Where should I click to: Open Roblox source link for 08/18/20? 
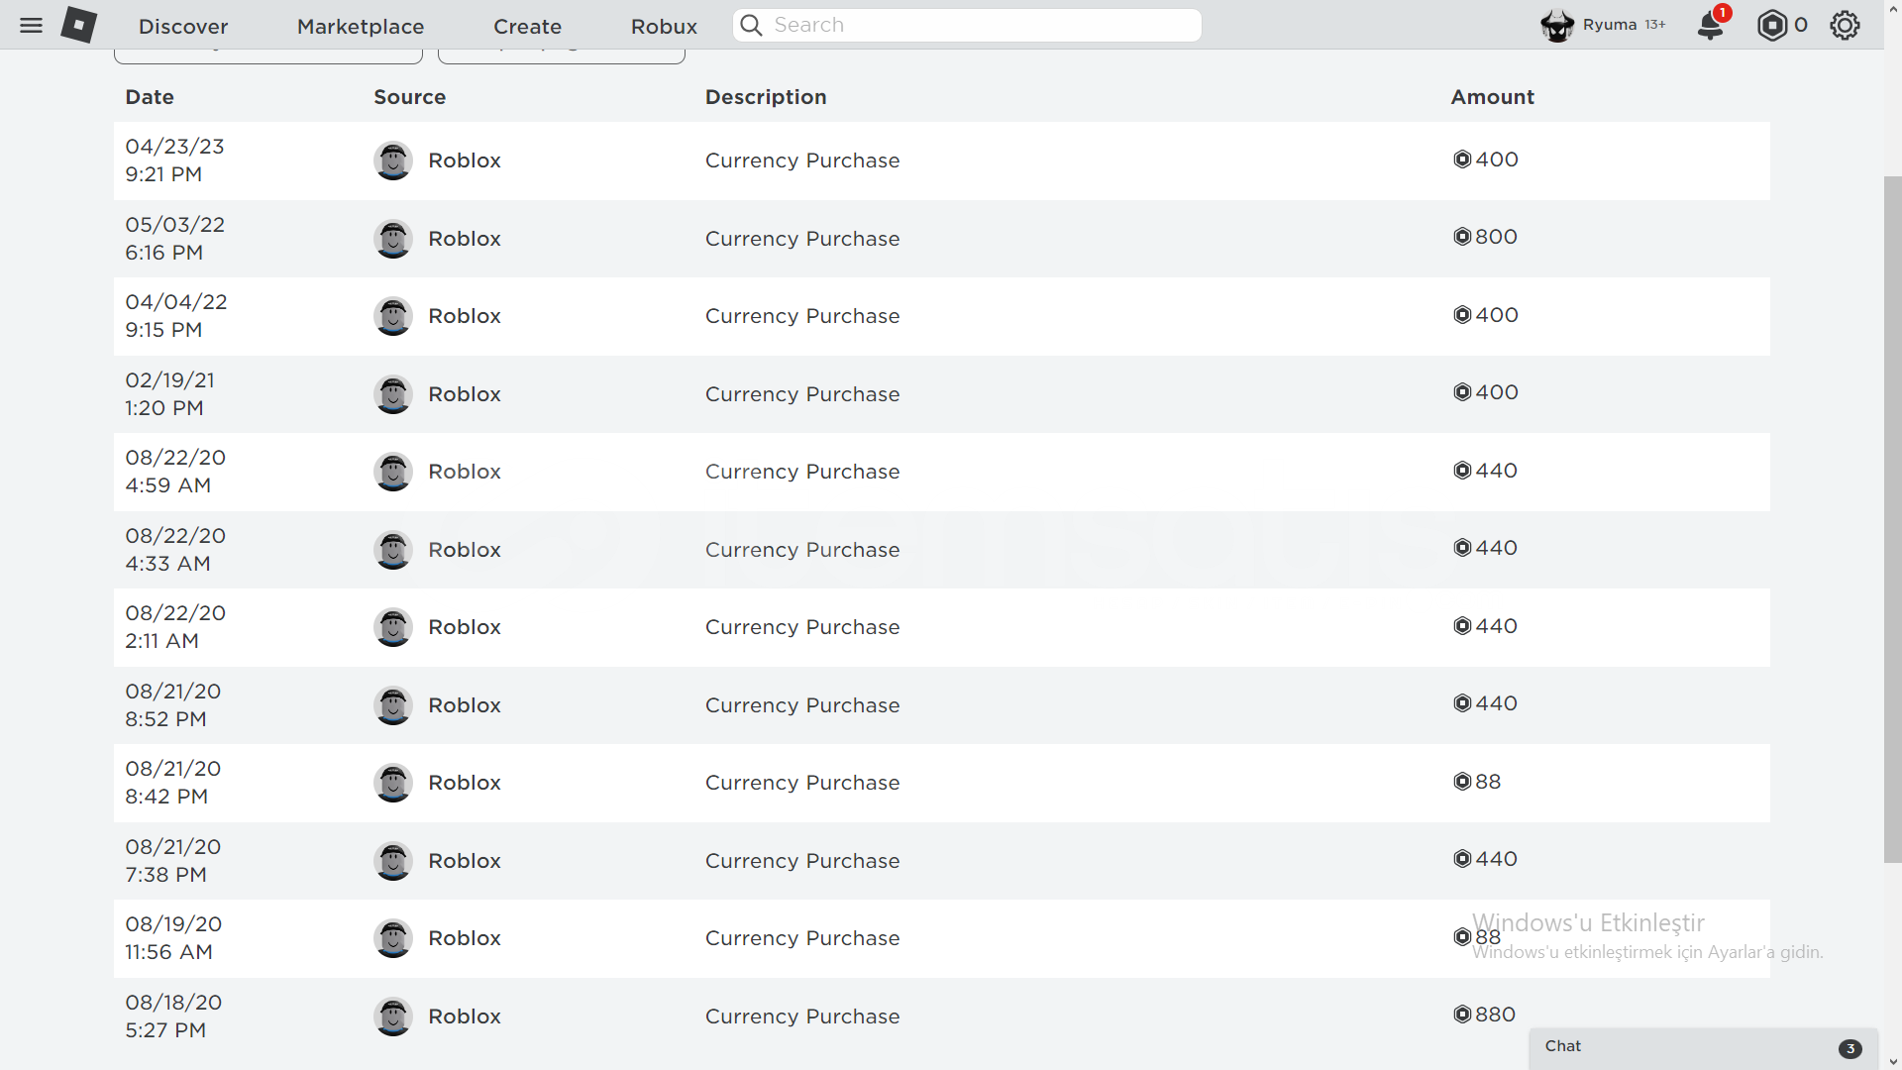(464, 1016)
